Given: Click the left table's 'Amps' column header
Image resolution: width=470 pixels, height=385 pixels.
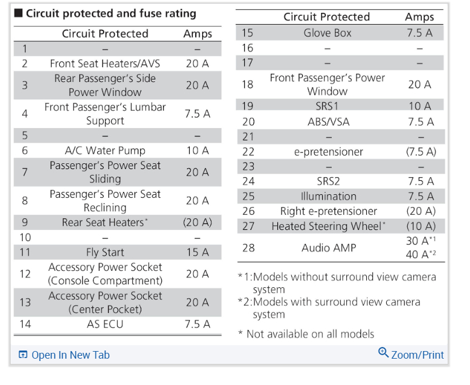Looking at the screenshot, I should click(x=197, y=34).
